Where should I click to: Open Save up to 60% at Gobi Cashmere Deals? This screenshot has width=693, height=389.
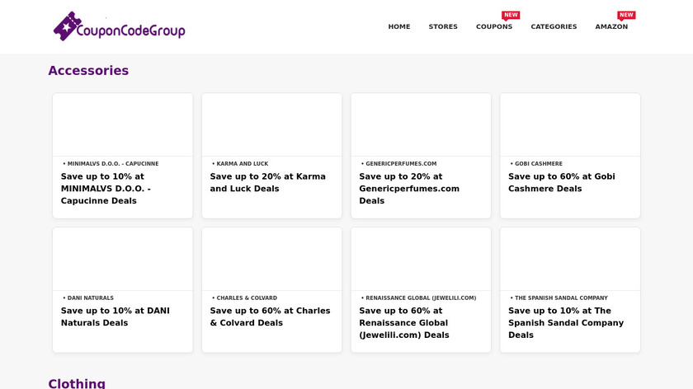click(561, 182)
